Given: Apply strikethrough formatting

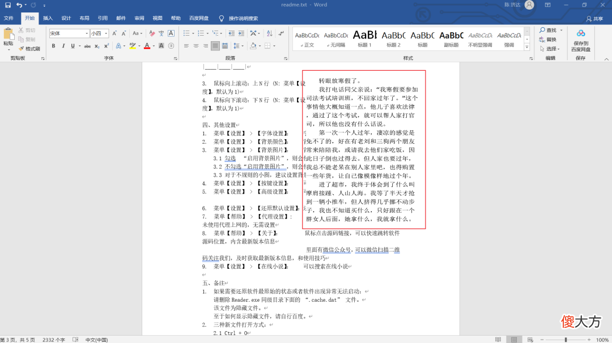Looking at the screenshot, I should 87,46.
